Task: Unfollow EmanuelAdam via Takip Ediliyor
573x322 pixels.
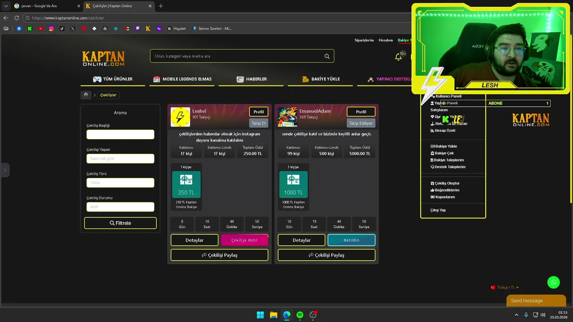Action: [361, 123]
